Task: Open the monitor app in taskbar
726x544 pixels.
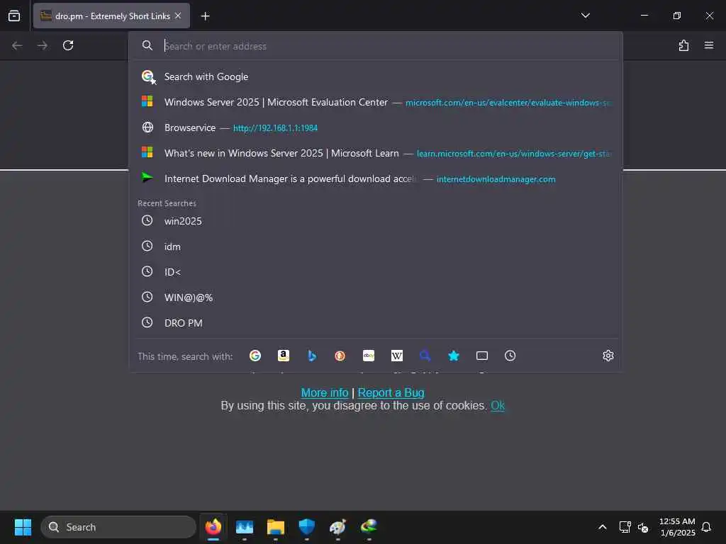Action: click(245, 527)
